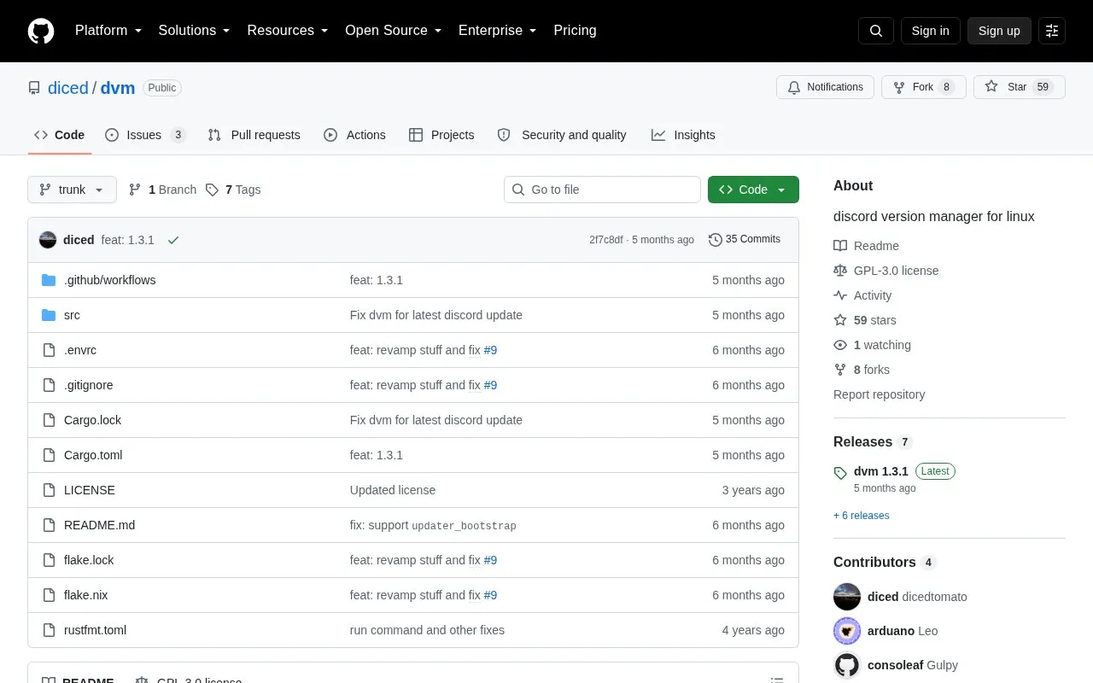Switch to the Issues tab

point(145,135)
